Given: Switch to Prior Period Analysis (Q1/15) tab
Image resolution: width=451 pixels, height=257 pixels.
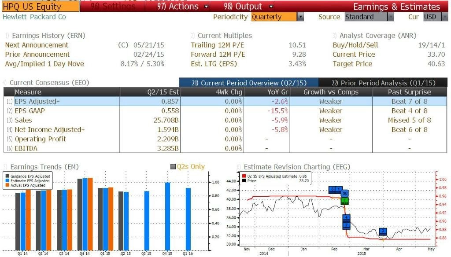Looking at the screenshot, I should [383, 83].
